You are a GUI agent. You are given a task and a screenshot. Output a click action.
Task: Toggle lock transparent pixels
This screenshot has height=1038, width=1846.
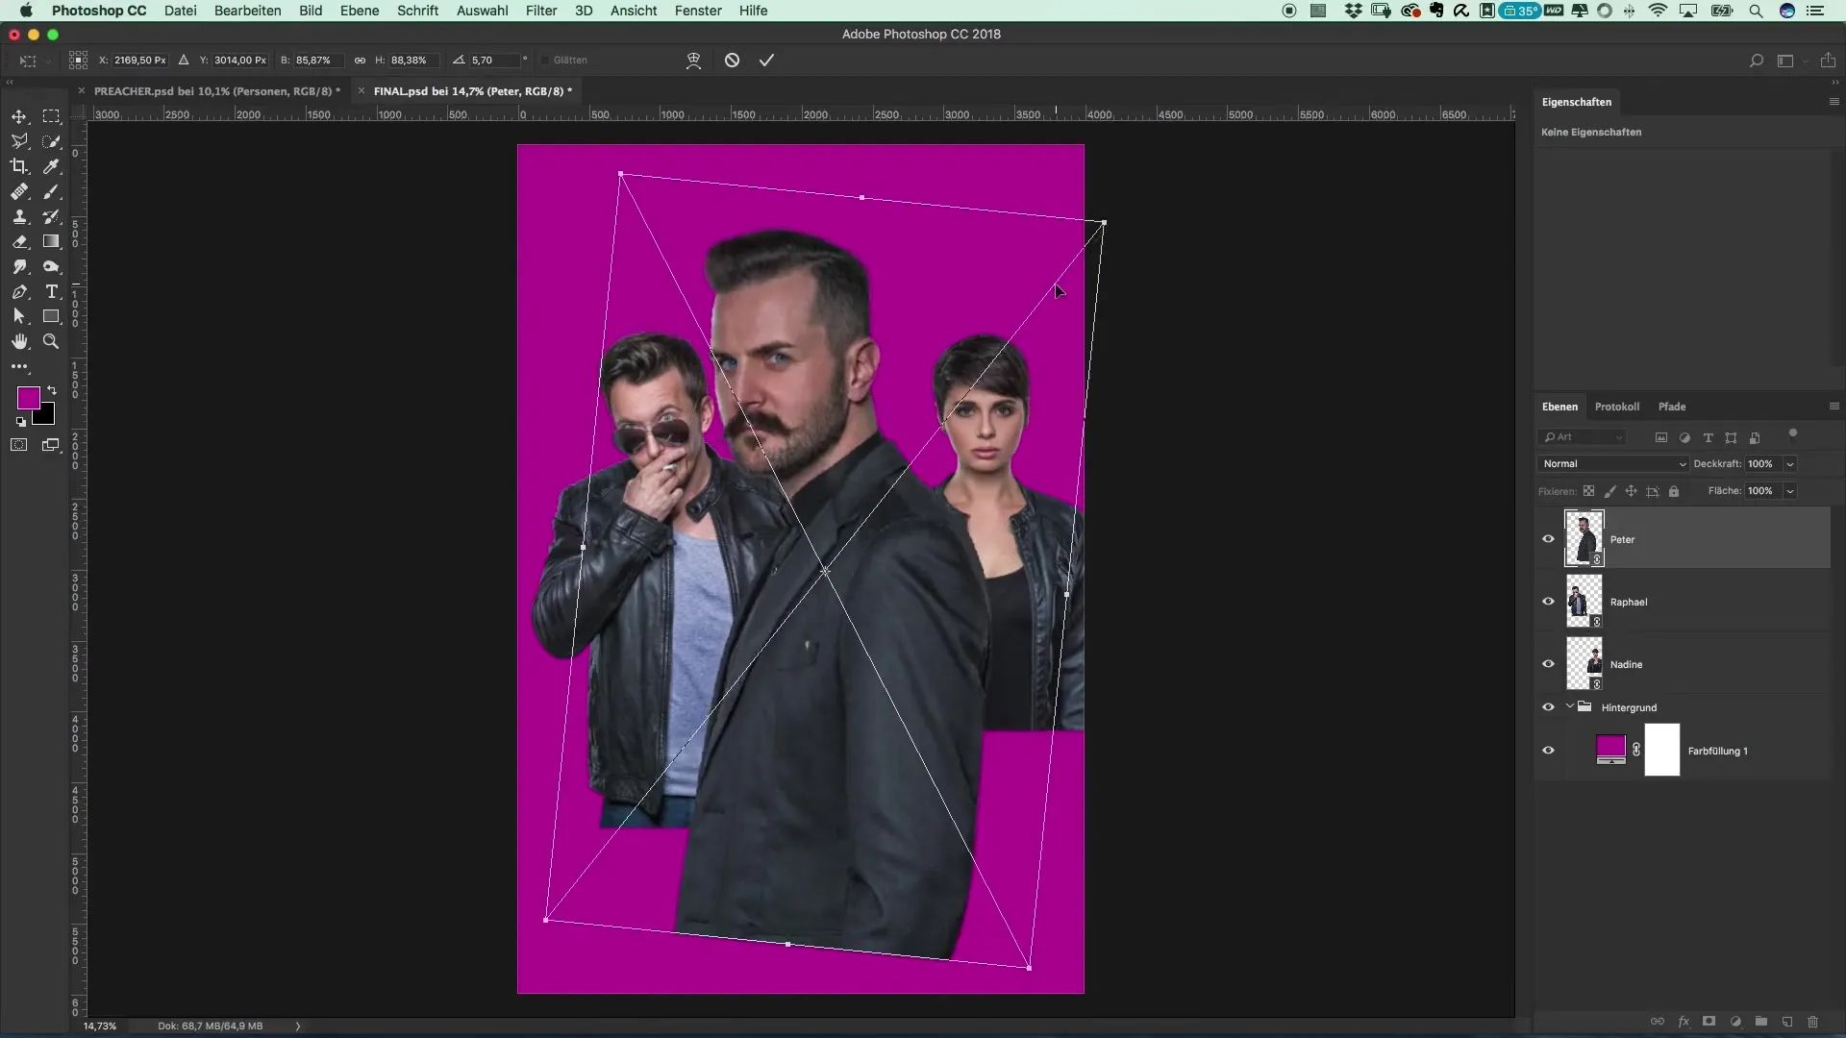tap(1588, 491)
